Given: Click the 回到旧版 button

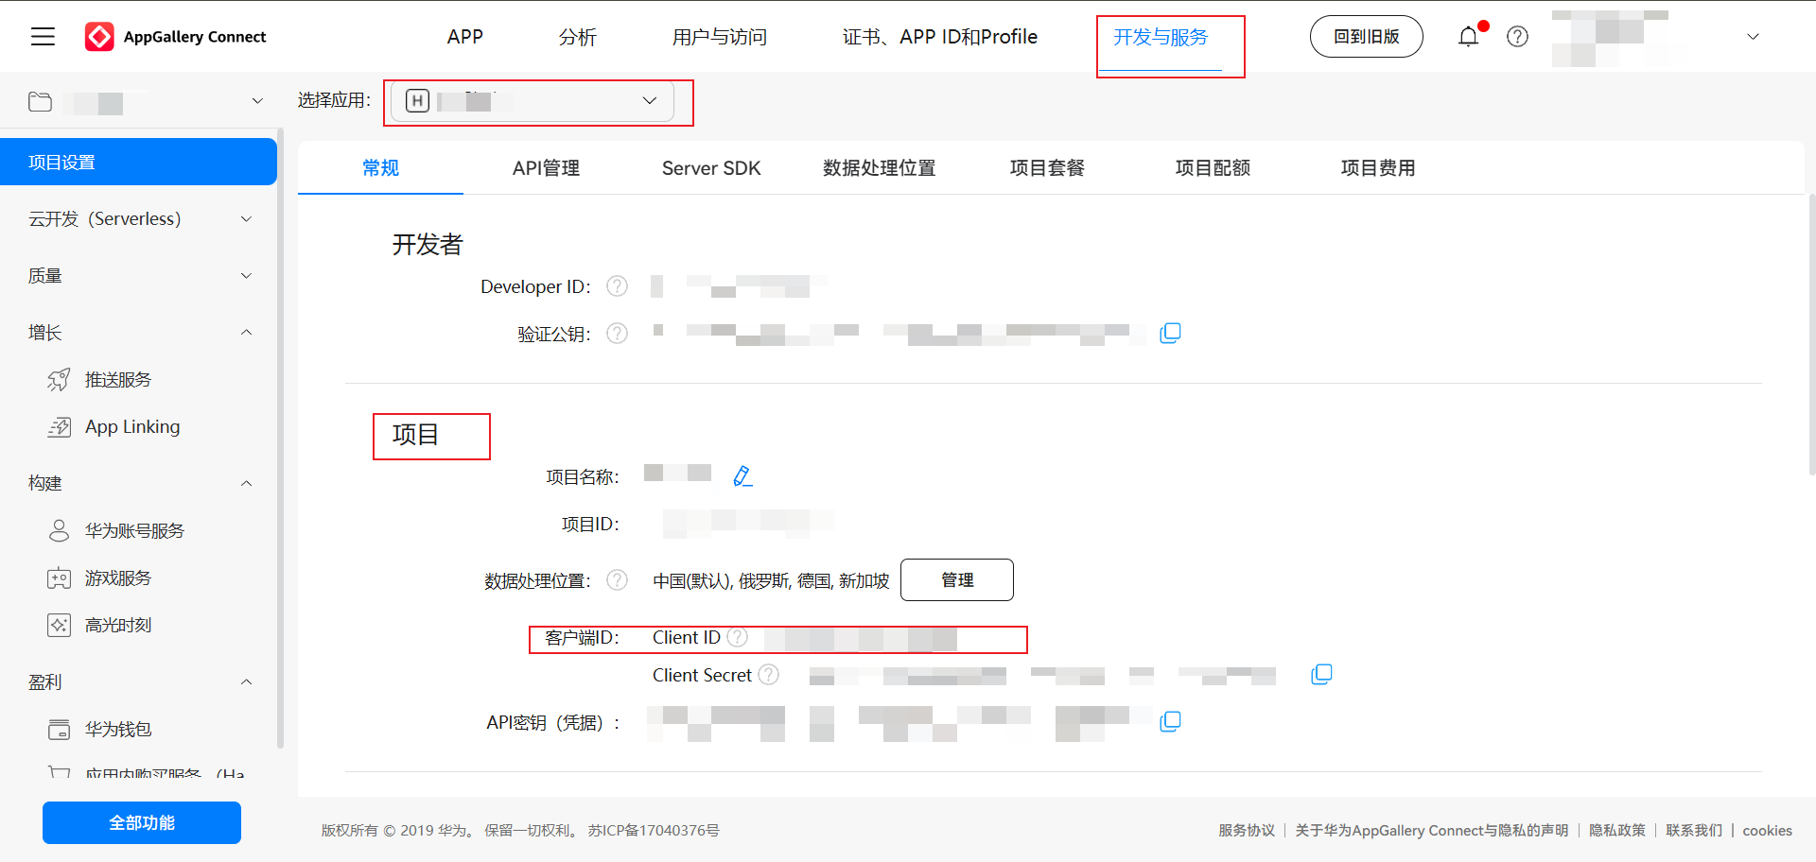Looking at the screenshot, I should click(1367, 37).
